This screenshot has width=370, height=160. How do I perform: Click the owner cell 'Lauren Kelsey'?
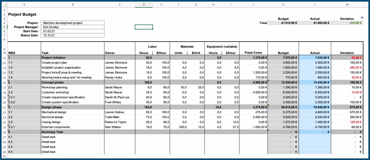coord(120,112)
